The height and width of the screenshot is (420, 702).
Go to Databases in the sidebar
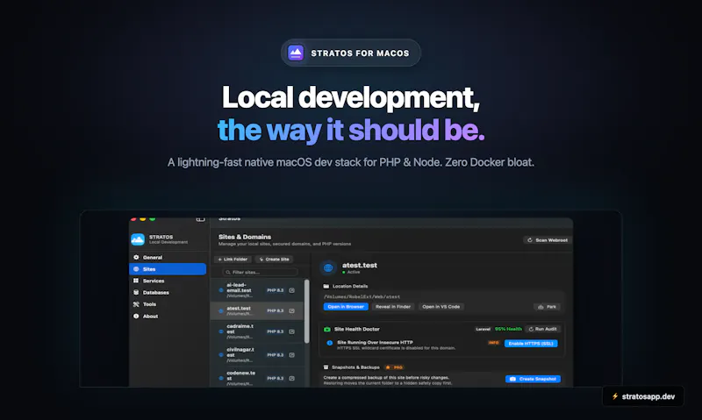[168, 292]
